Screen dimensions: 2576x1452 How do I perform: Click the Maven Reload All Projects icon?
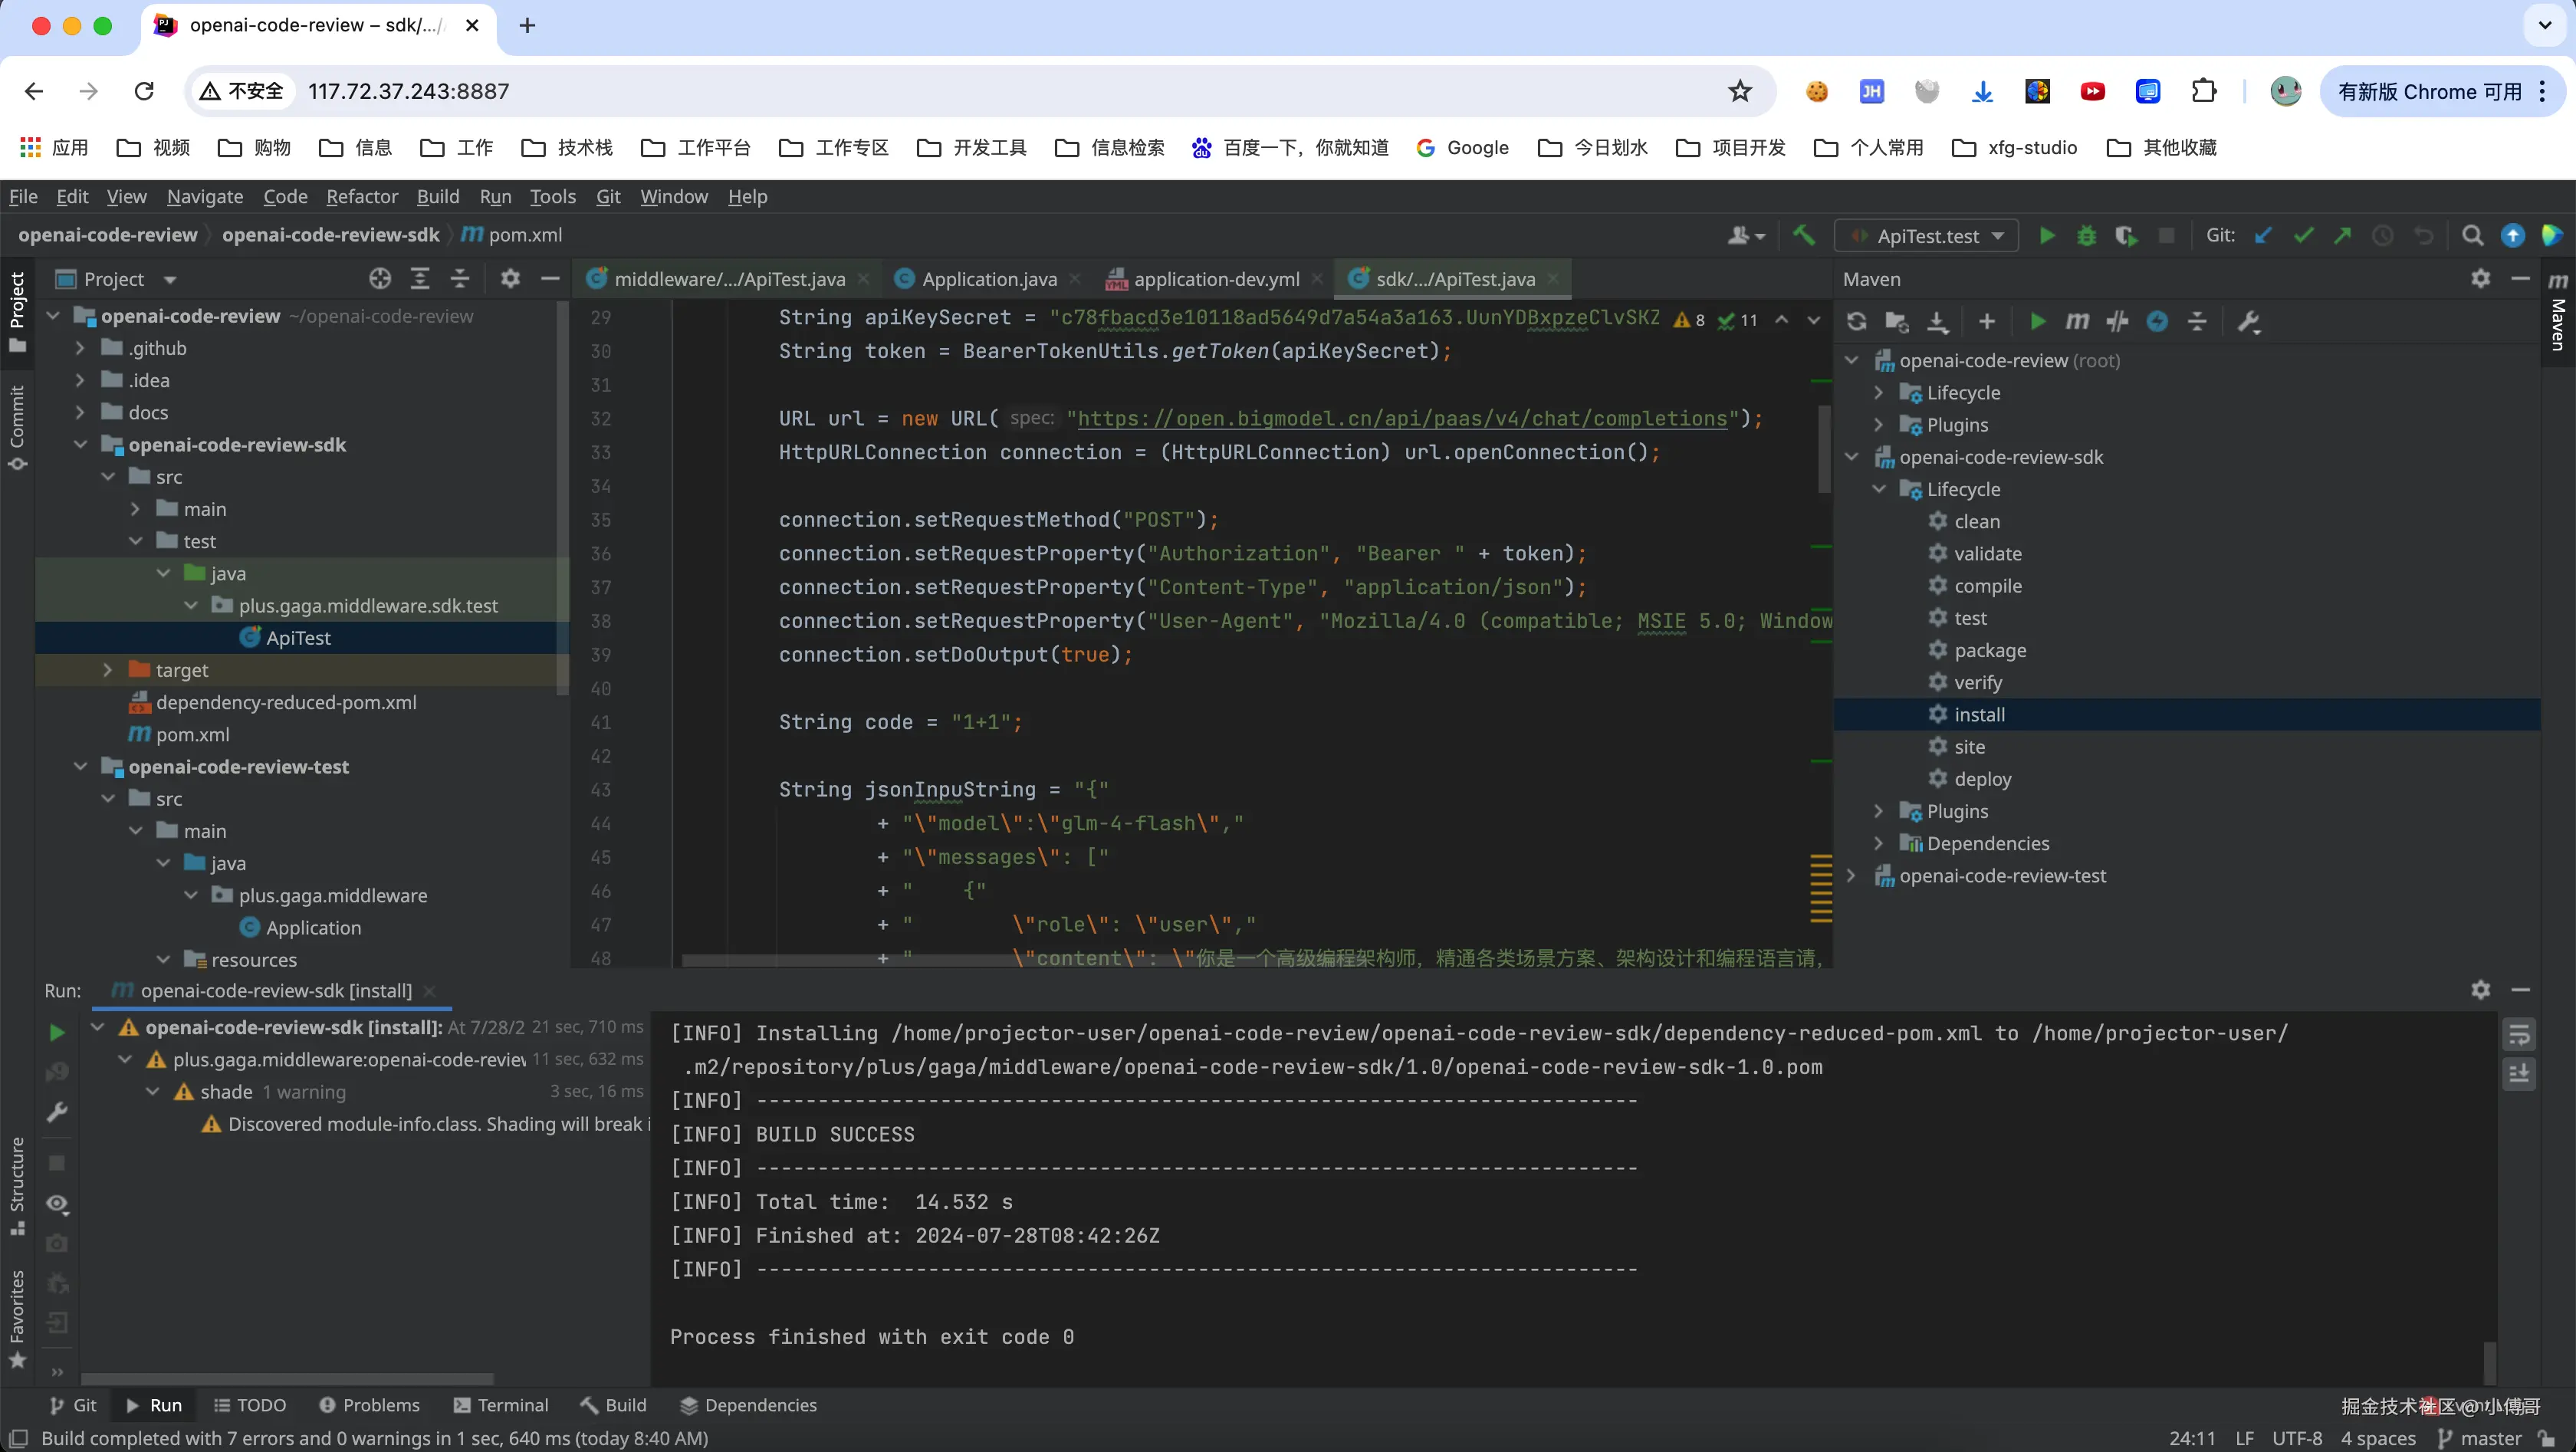pyautogui.click(x=1856, y=321)
